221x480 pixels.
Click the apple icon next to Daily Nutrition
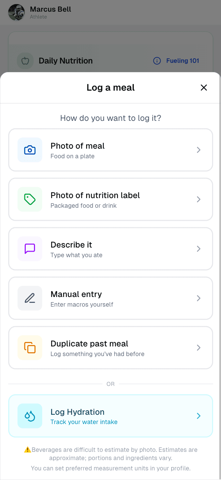coord(25,61)
